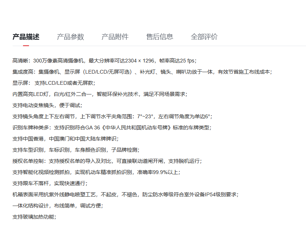Switch to the 产品参数 tab
The width and height of the screenshot is (306, 232).
click(x=71, y=37)
